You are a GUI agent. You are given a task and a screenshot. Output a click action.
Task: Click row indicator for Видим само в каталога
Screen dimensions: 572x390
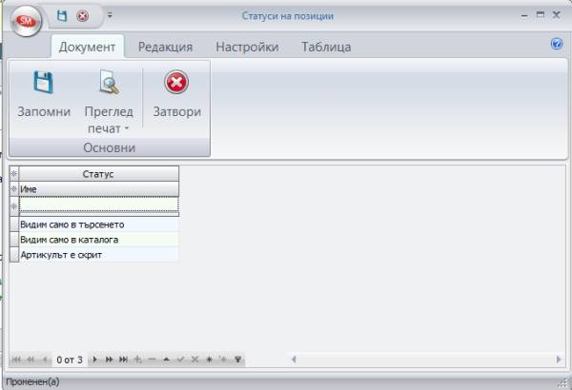(14, 240)
